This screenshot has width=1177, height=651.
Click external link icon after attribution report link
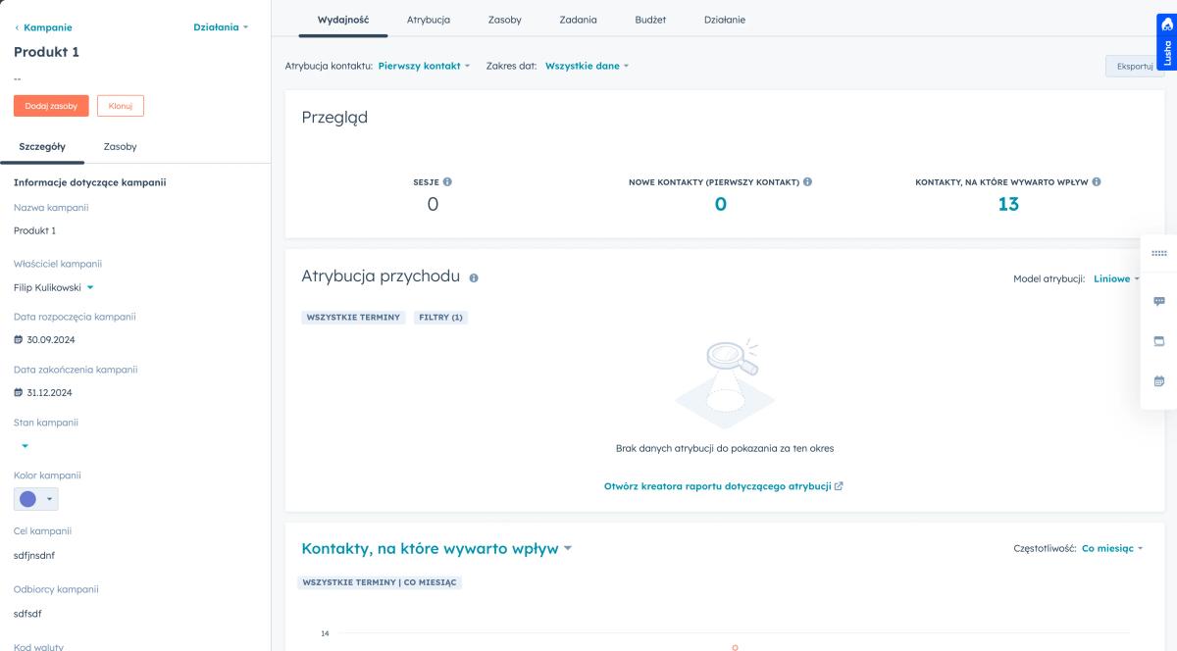coord(839,486)
